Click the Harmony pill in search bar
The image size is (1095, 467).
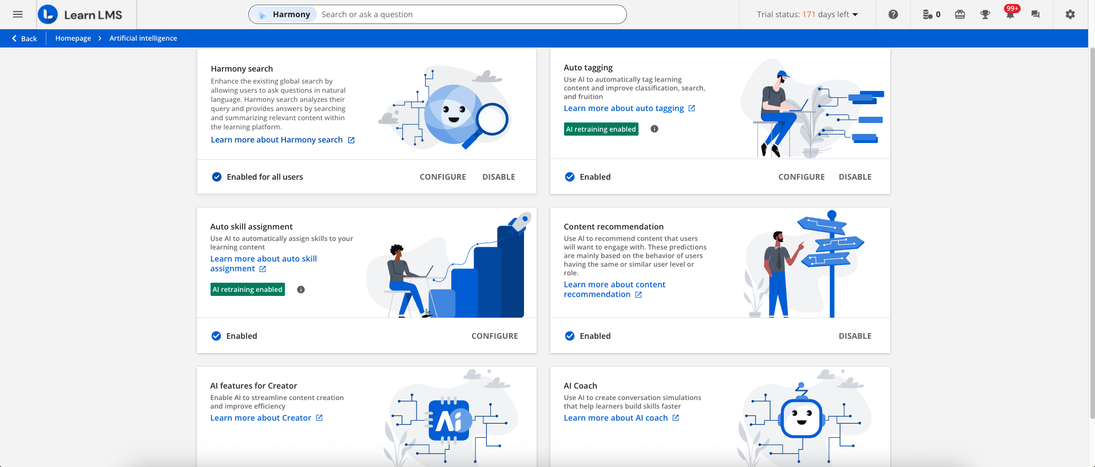[284, 14]
